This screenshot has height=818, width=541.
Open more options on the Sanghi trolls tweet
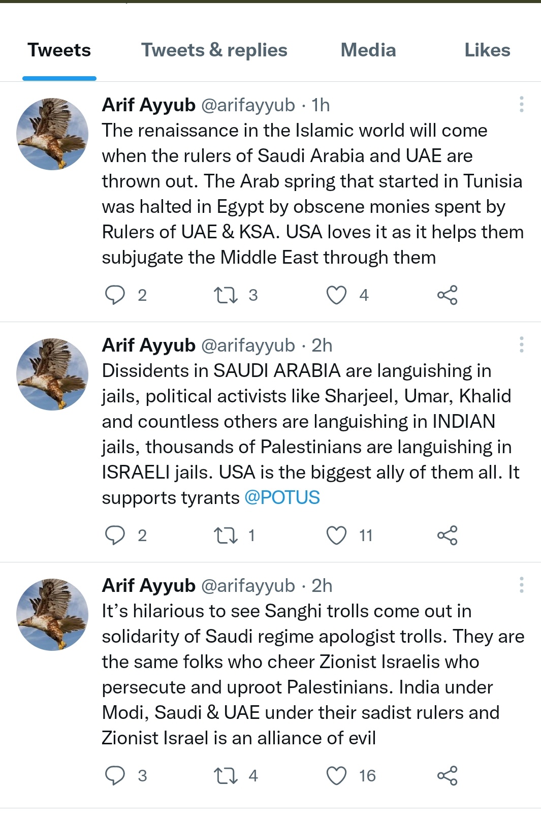(x=521, y=585)
